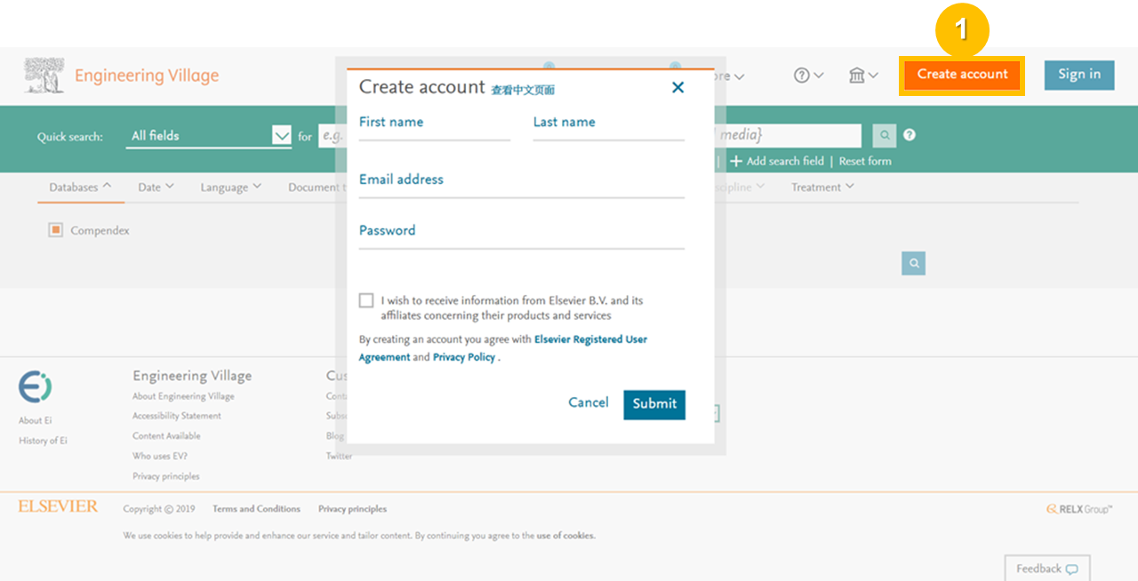This screenshot has height=581, width=1138.
Task: Open the Feedback button
Action: click(x=1047, y=569)
